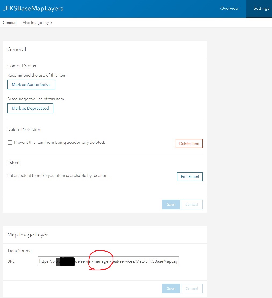272x298 pixels.
Task: Click Mark as Deprecated
Action: point(30,108)
